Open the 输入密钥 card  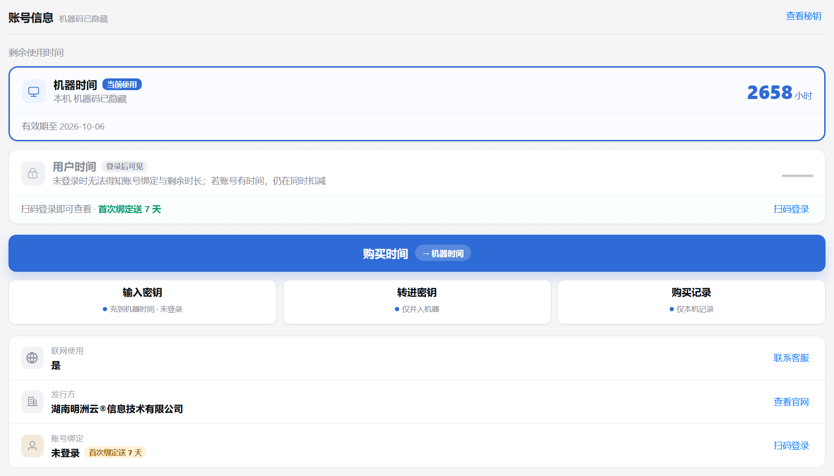coord(142,302)
